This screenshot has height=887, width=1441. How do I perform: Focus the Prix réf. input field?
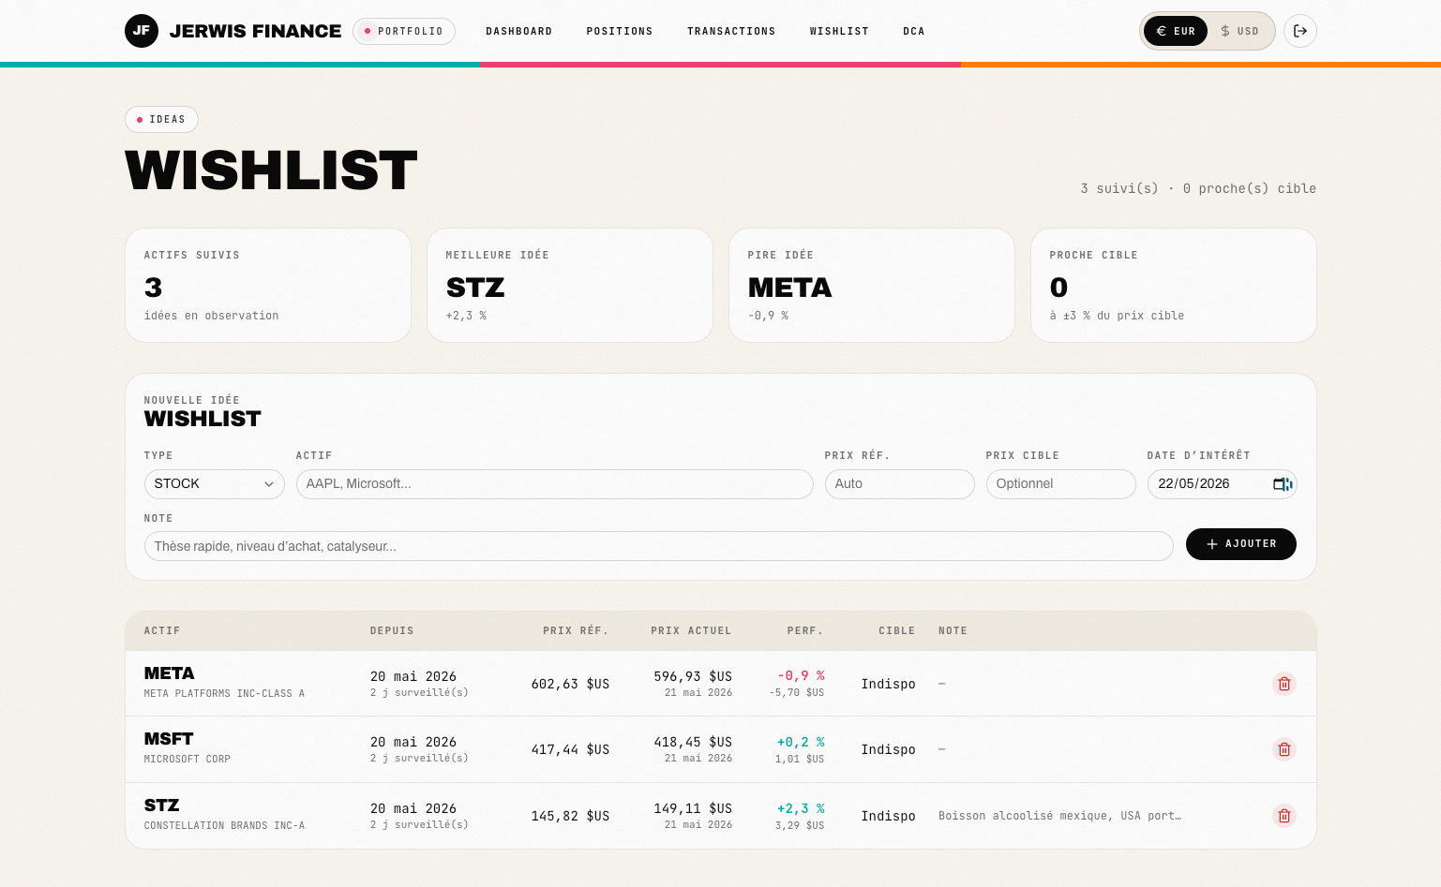(899, 484)
